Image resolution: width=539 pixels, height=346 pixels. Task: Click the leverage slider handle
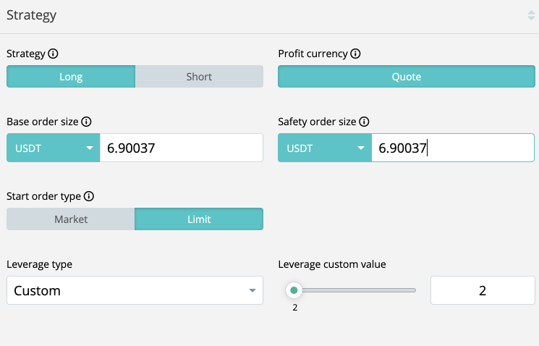pyautogui.click(x=294, y=290)
